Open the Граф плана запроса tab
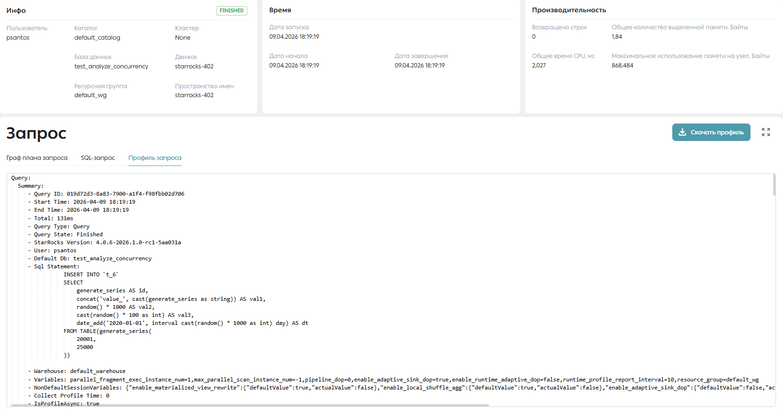The image size is (783, 414). [x=37, y=158]
